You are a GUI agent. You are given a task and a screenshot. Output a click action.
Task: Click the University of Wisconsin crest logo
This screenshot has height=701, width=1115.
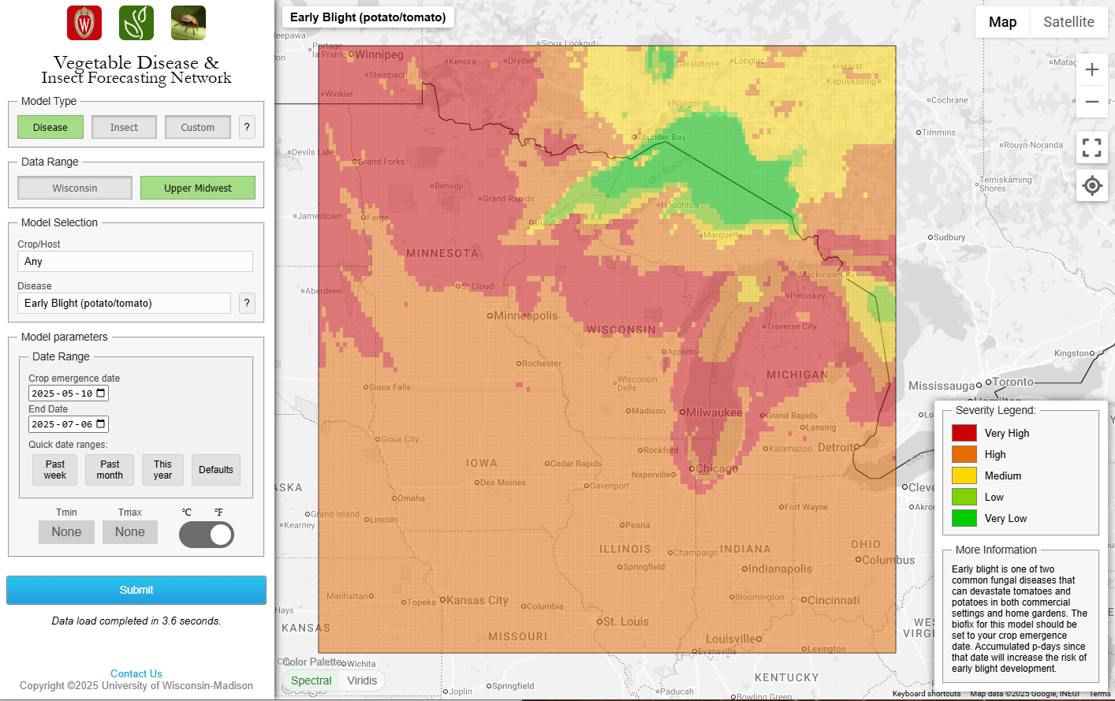[x=84, y=23]
